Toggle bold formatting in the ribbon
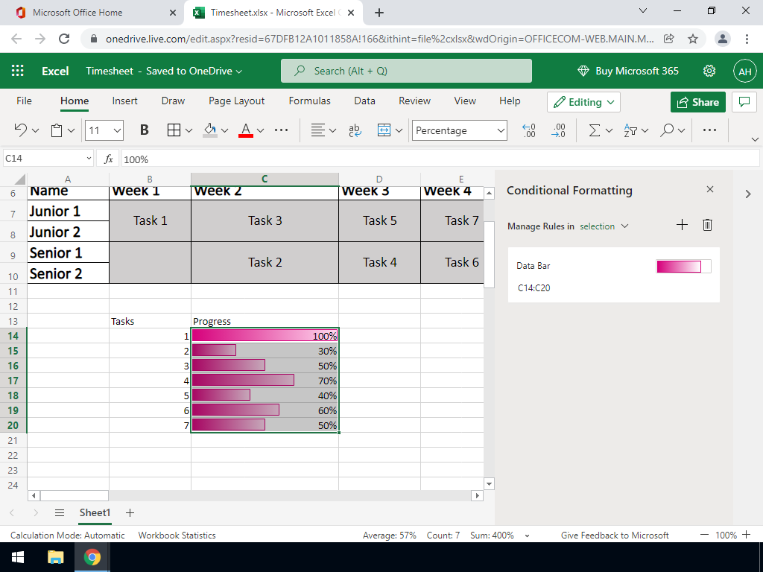The width and height of the screenshot is (763, 572). coord(145,130)
